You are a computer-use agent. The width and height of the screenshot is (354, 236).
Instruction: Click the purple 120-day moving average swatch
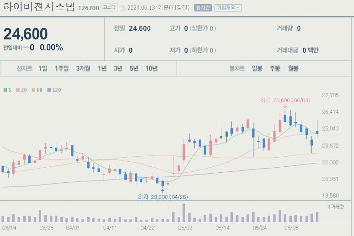(49, 90)
